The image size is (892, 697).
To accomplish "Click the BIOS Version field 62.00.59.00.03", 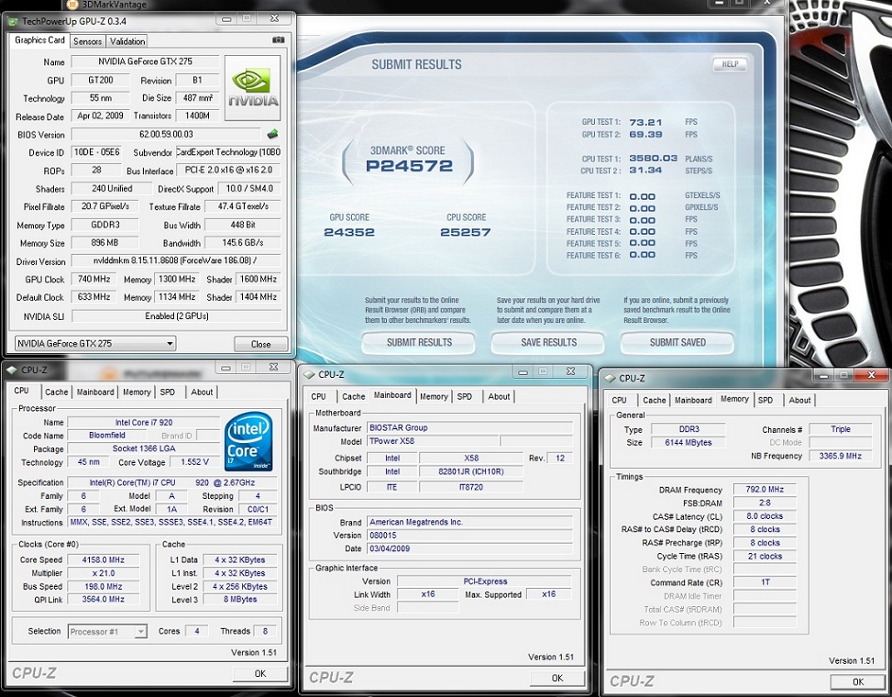I will coord(166,134).
